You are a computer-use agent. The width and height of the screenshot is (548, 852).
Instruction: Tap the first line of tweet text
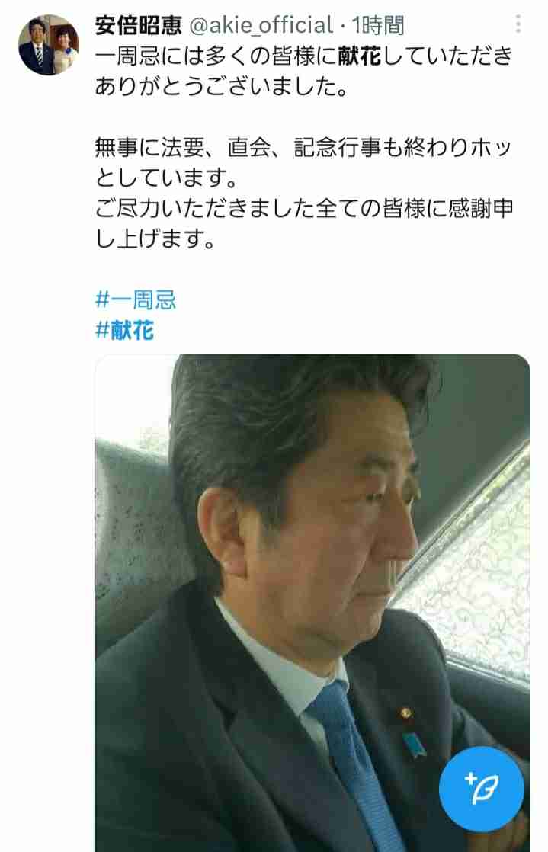(x=304, y=56)
